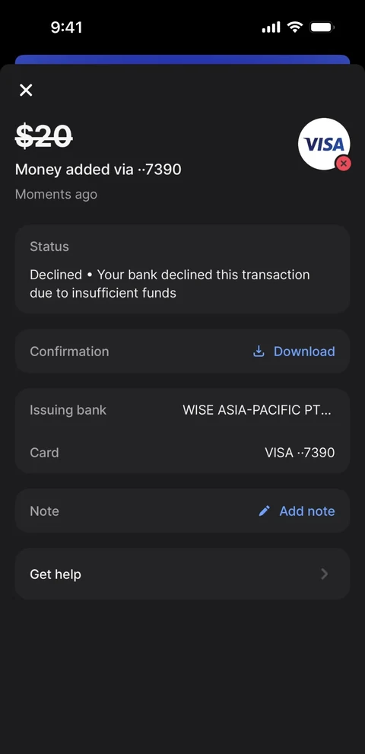Click the pencil edit icon

[265, 511]
